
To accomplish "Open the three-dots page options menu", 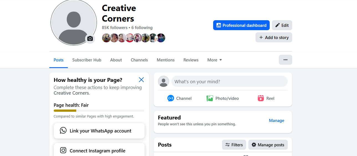I will pyautogui.click(x=285, y=60).
